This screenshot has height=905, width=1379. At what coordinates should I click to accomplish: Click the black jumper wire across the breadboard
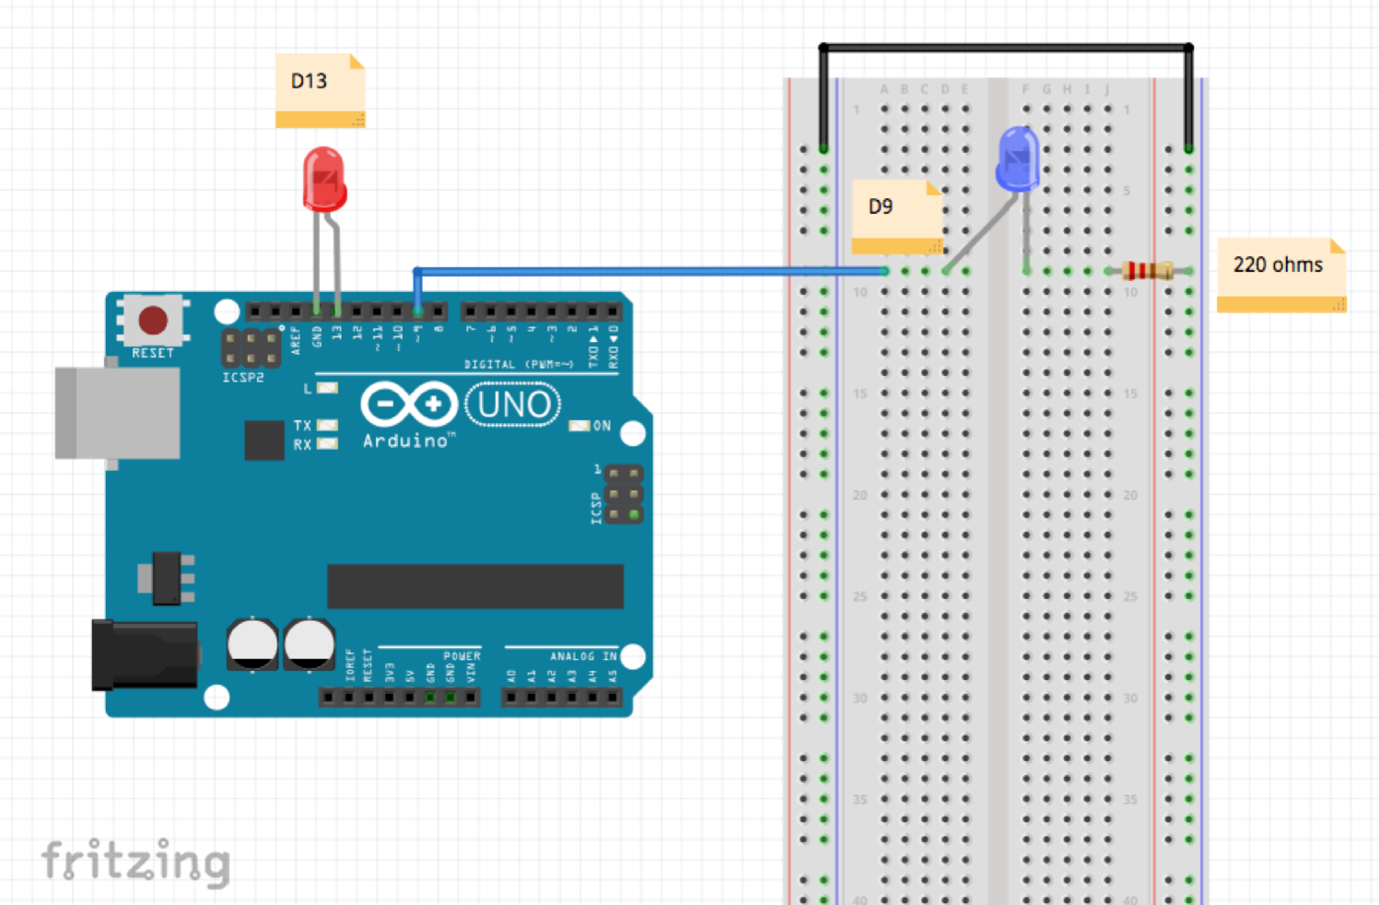coord(1004,45)
